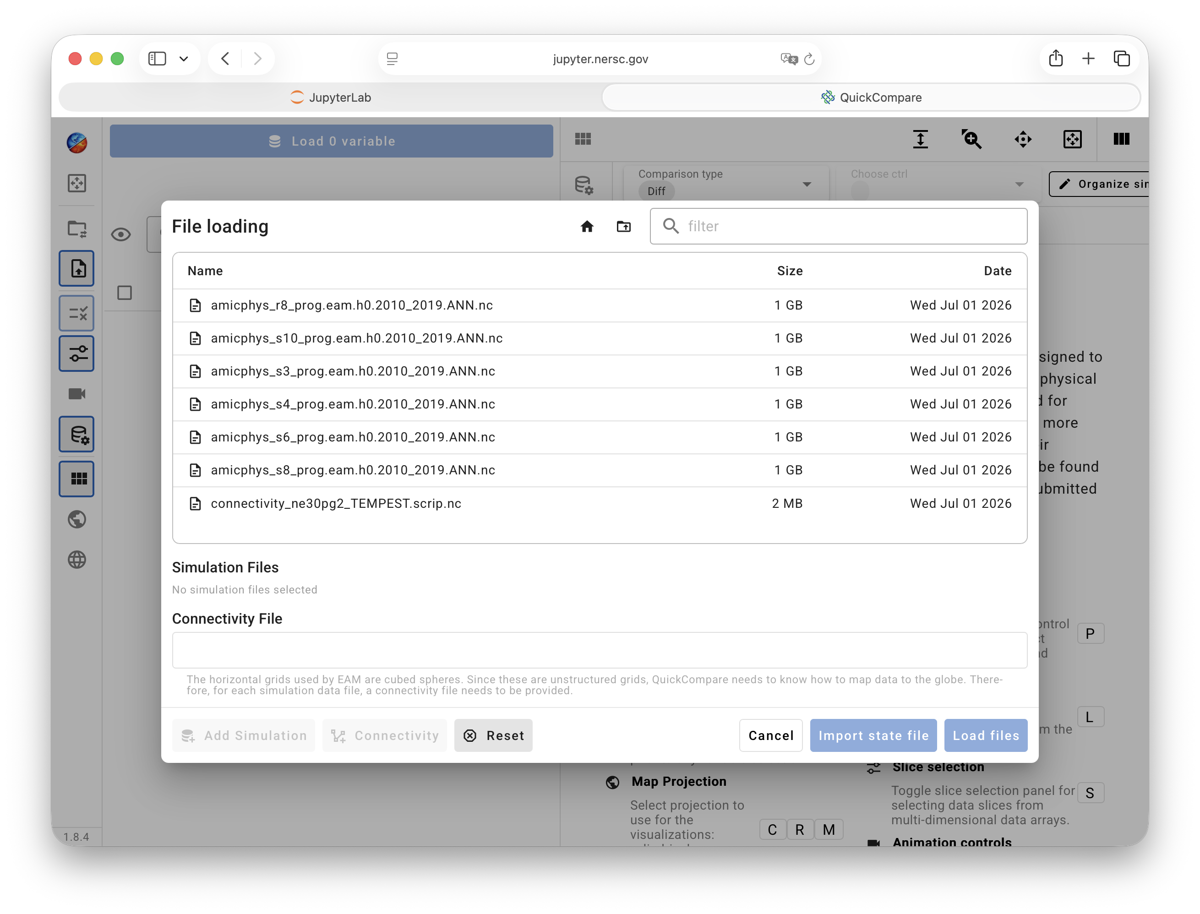Toggle the slice selection sliders icon in sidebar
The height and width of the screenshot is (914, 1200).
(77, 354)
